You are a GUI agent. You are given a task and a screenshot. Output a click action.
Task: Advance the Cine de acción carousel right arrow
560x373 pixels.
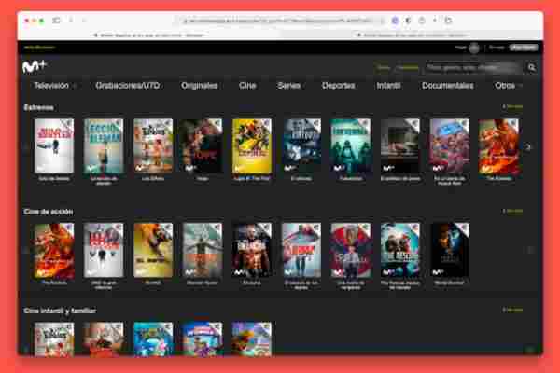click(x=530, y=251)
